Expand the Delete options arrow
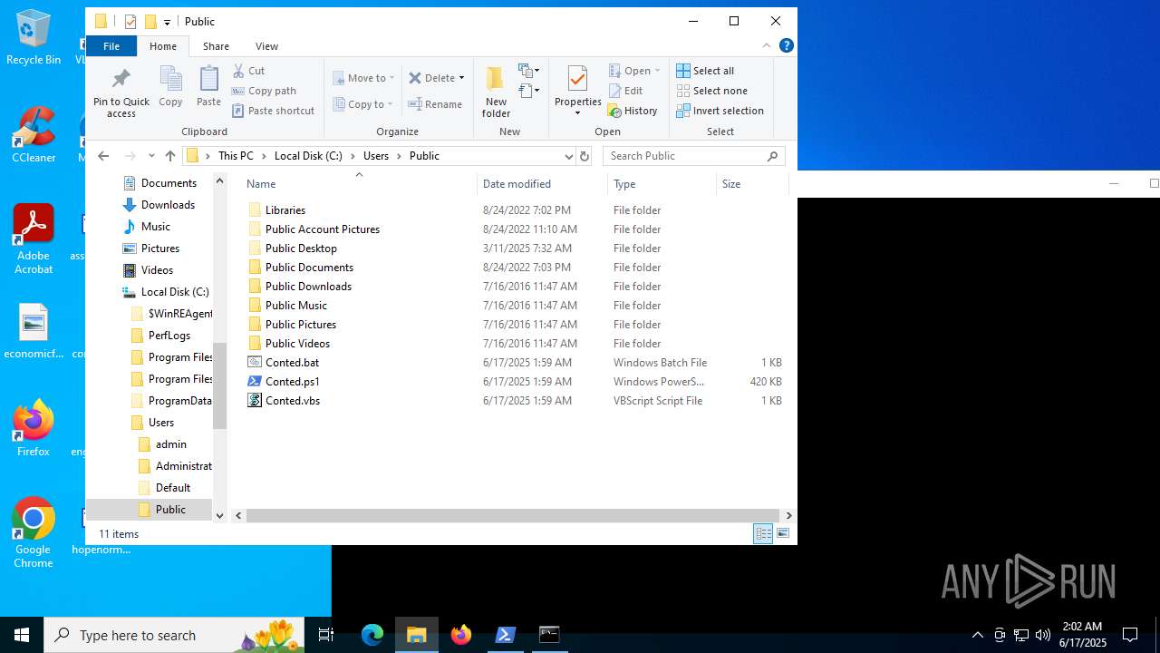The width and height of the screenshot is (1160, 653). [x=461, y=78]
